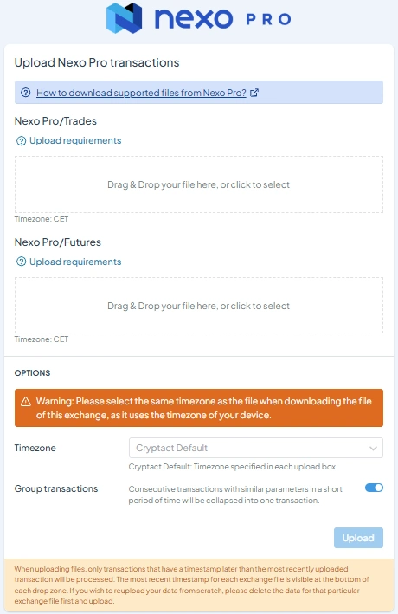Click the external link icon after Nexo Pro help link
The width and height of the screenshot is (398, 614).
point(254,93)
